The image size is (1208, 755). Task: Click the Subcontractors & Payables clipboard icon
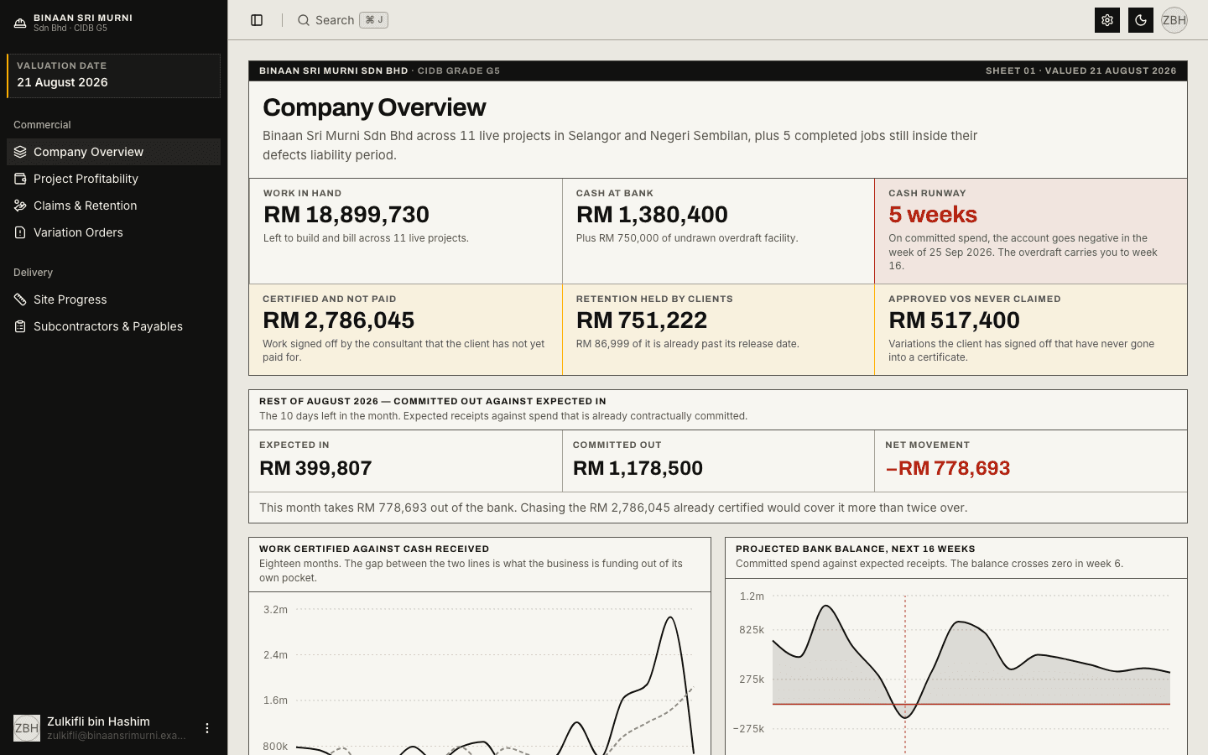[x=20, y=326]
